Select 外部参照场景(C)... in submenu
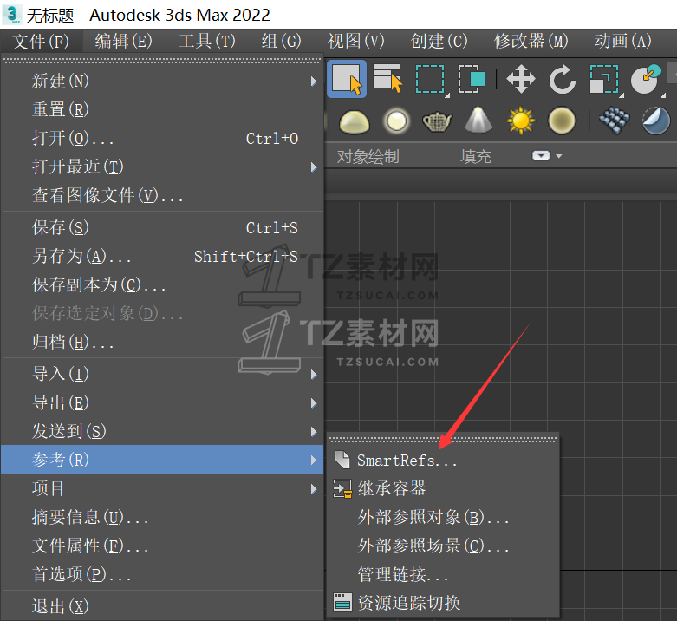This screenshot has width=677, height=621. coord(443,546)
